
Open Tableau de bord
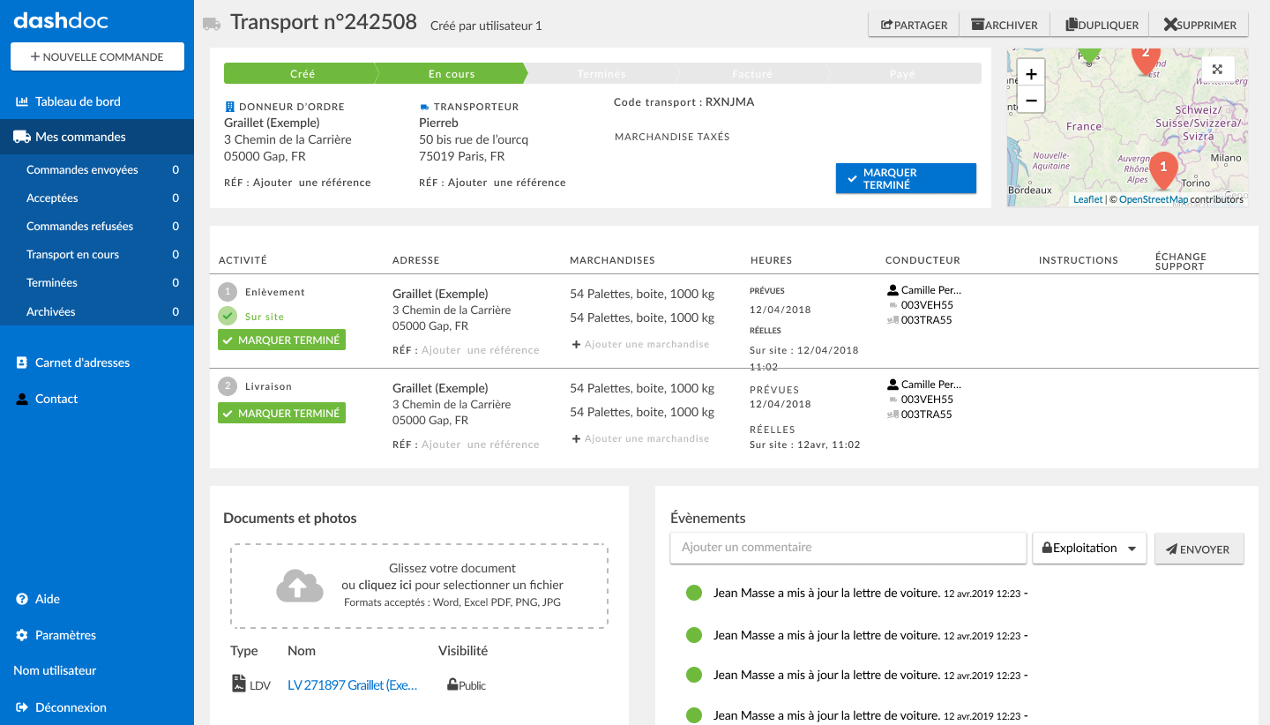click(x=97, y=101)
